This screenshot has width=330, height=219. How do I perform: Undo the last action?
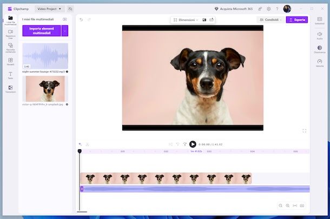coord(81,19)
